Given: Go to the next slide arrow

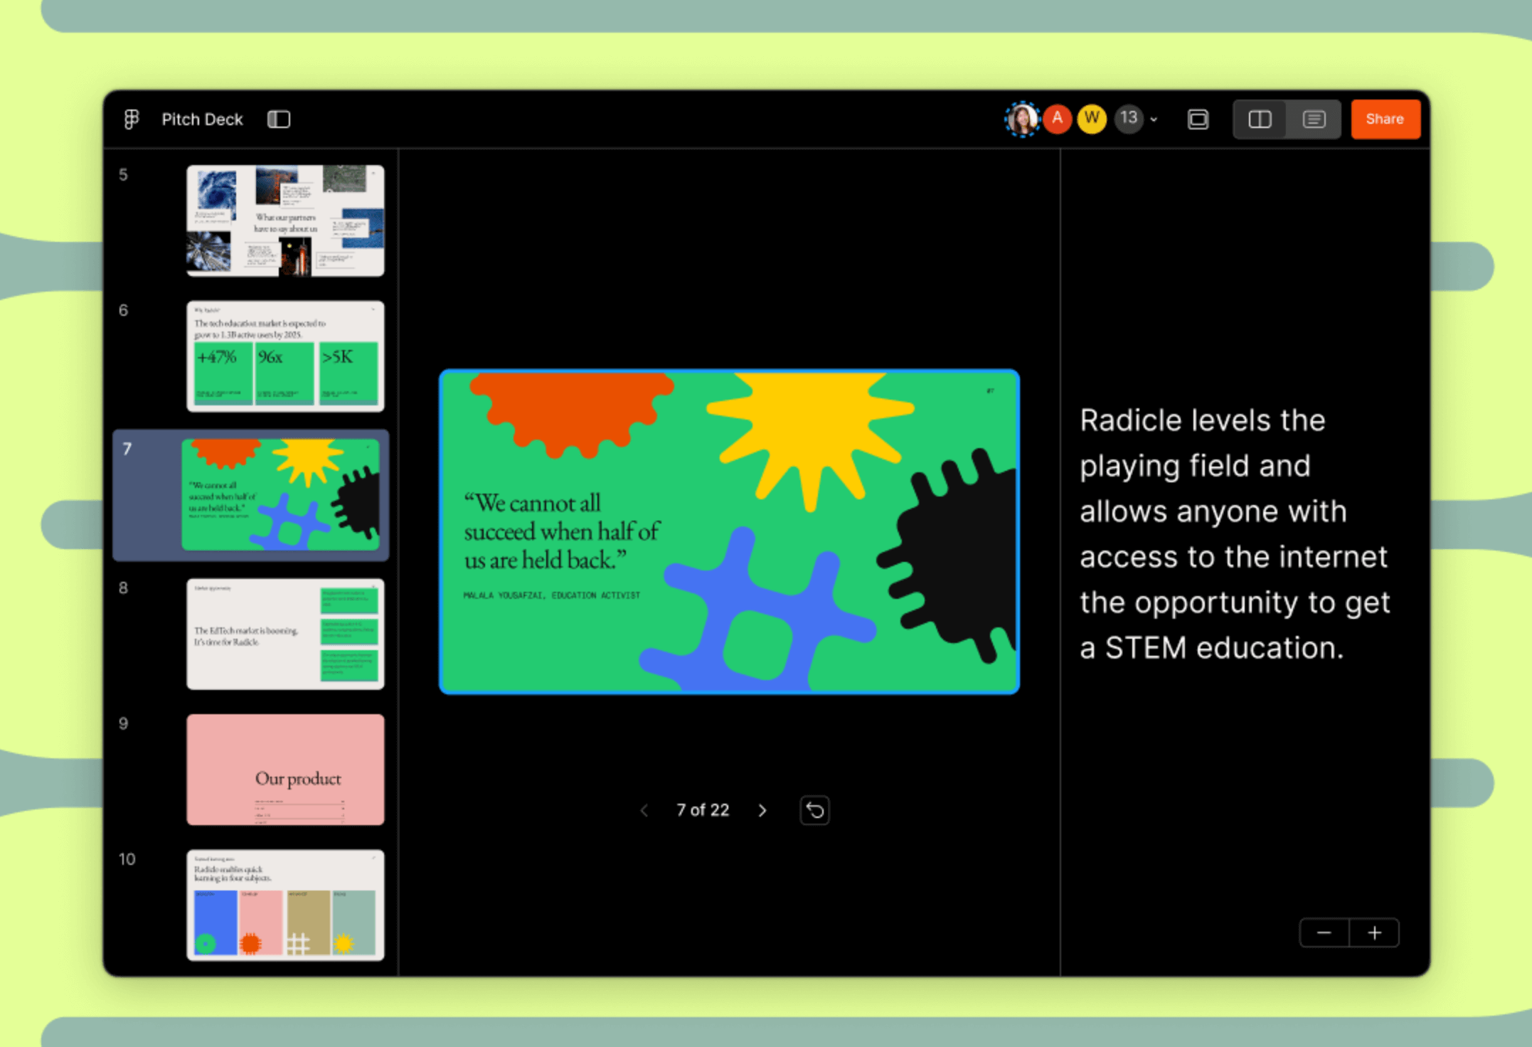Looking at the screenshot, I should [x=762, y=810].
